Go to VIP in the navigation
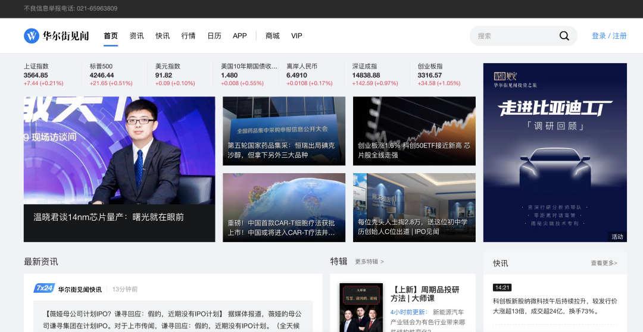643x332 pixels. click(x=296, y=36)
